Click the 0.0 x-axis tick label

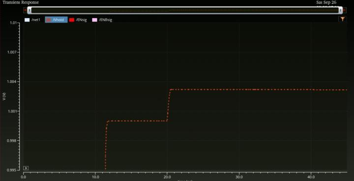click(x=23, y=177)
